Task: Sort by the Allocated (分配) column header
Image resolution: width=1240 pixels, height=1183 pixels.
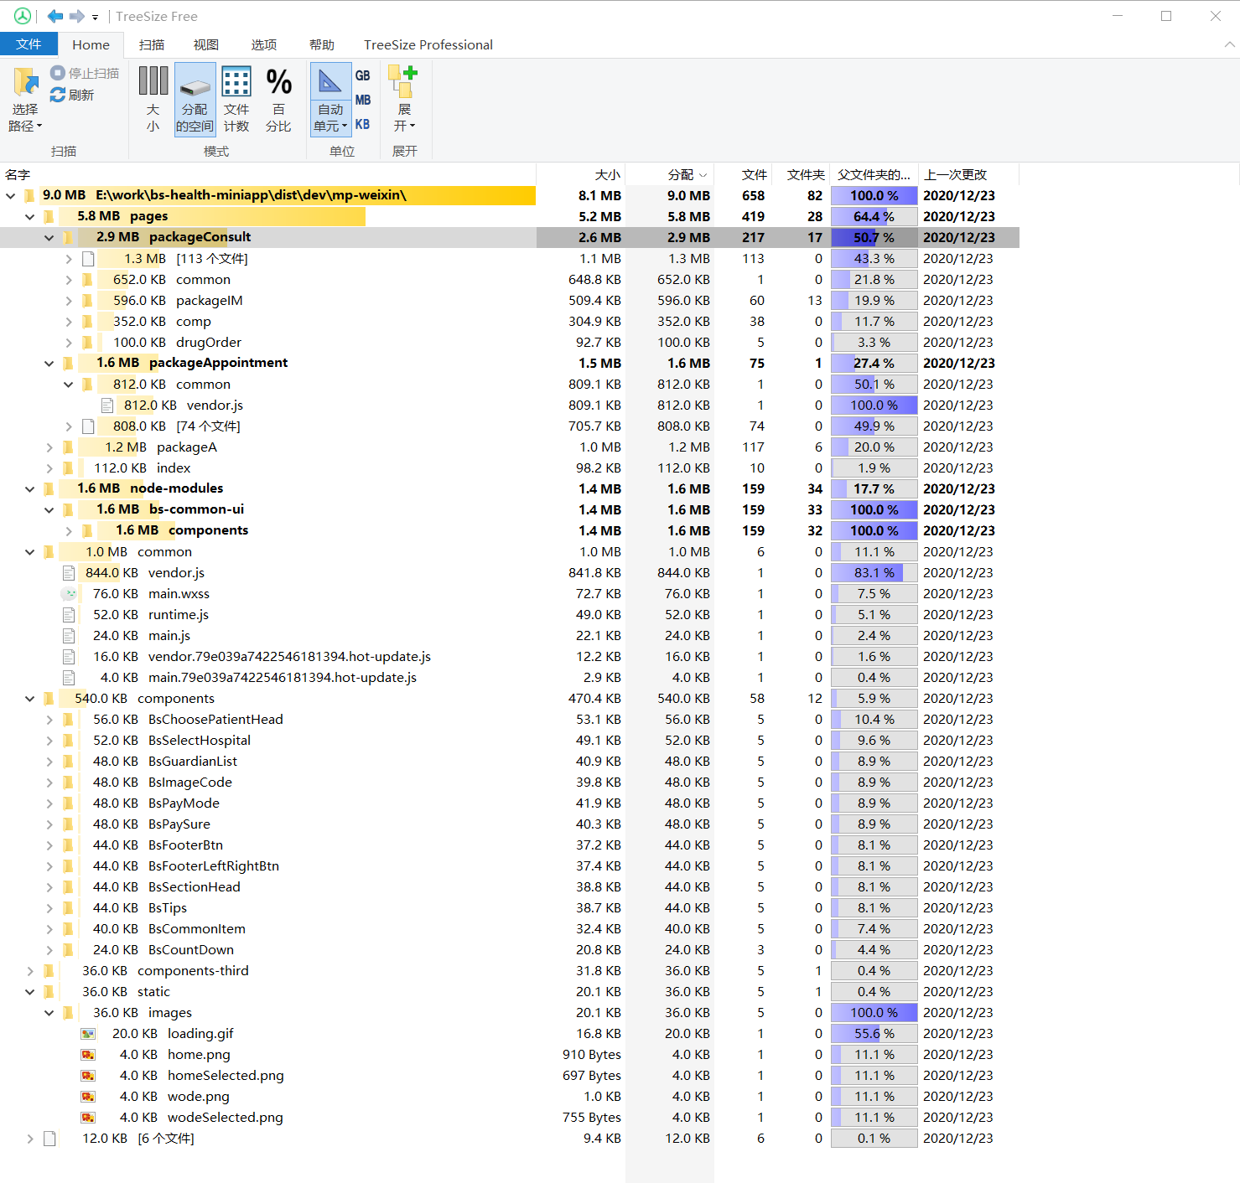Action: click(x=670, y=174)
